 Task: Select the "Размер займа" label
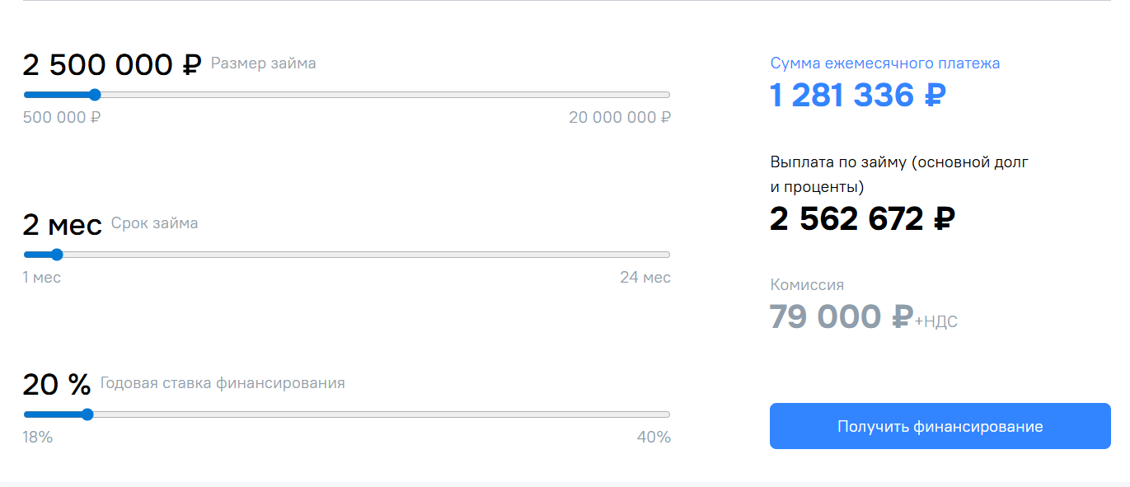click(263, 63)
